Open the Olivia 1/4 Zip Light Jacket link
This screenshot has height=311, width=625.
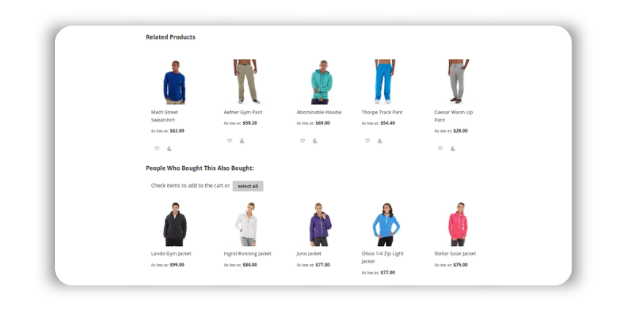click(x=382, y=258)
